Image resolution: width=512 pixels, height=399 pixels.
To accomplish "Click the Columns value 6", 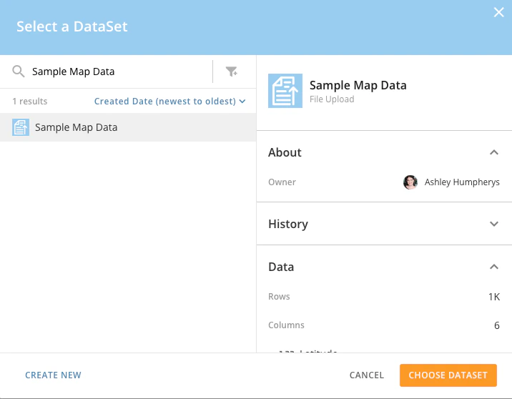I will click(497, 325).
